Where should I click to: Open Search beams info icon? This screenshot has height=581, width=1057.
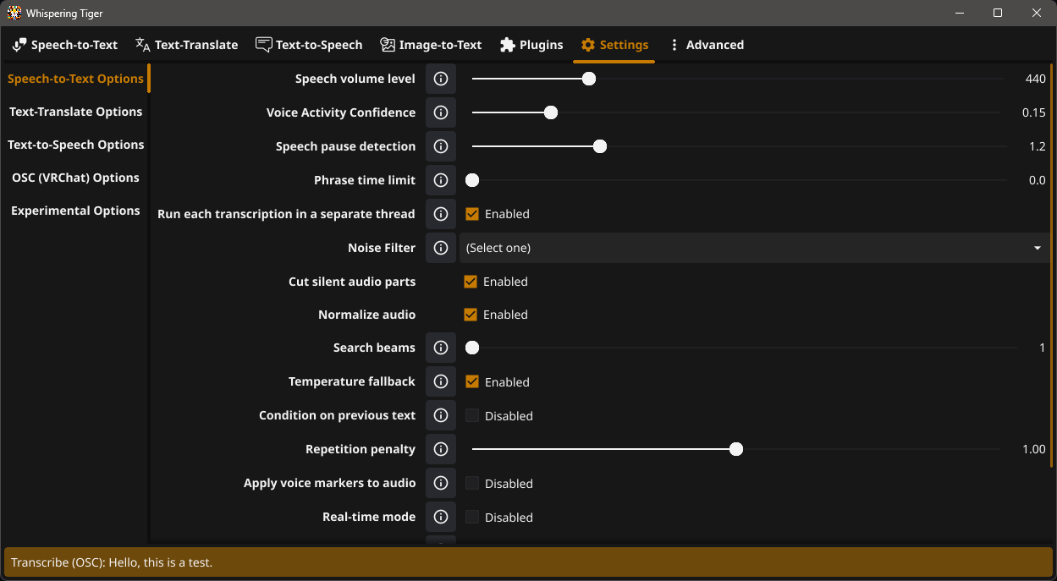click(440, 348)
